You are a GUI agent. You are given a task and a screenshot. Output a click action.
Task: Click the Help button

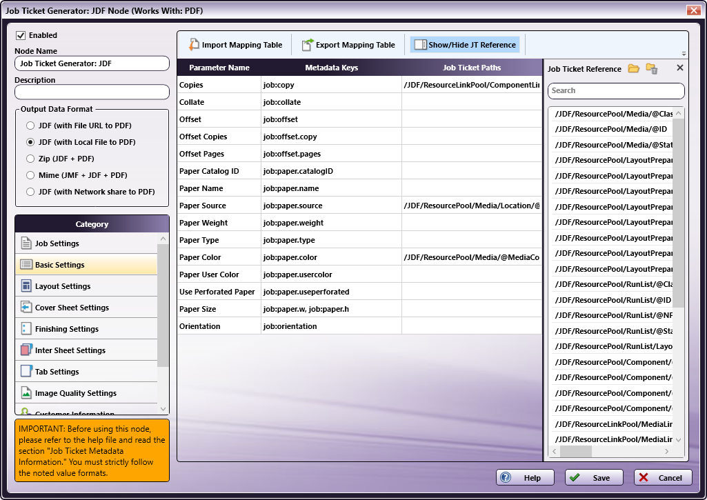coord(525,477)
